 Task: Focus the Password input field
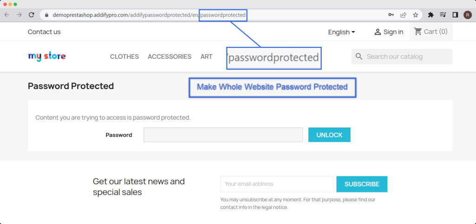pyautogui.click(x=223, y=135)
